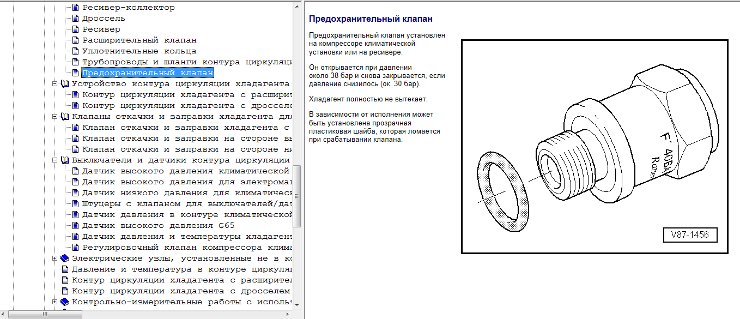Image resolution: width=740 pixels, height=319 pixels.
Task: Expand the Электрические узлы section
Action: [54, 258]
